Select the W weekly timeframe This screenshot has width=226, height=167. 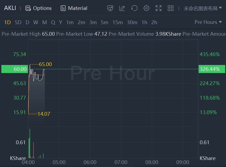point(35,22)
